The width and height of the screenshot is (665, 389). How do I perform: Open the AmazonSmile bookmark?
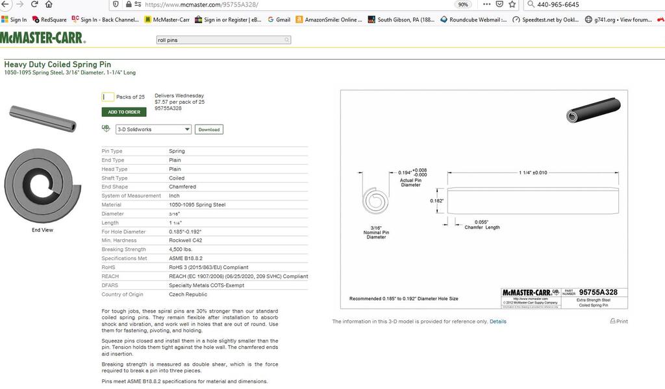(x=329, y=19)
